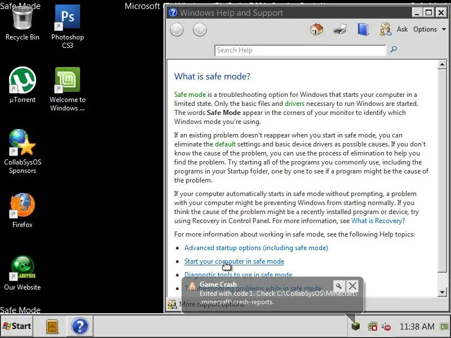The image size is (451, 338).
Task: Launch Photoshop CS3 from desktop
Action: (x=67, y=26)
